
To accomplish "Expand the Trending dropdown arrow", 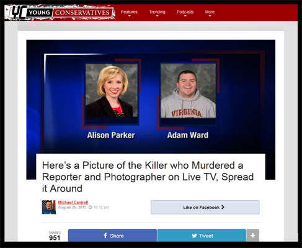I will (157, 16).
